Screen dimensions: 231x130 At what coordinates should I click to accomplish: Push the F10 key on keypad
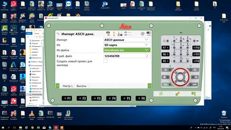click(x=196, y=61)
